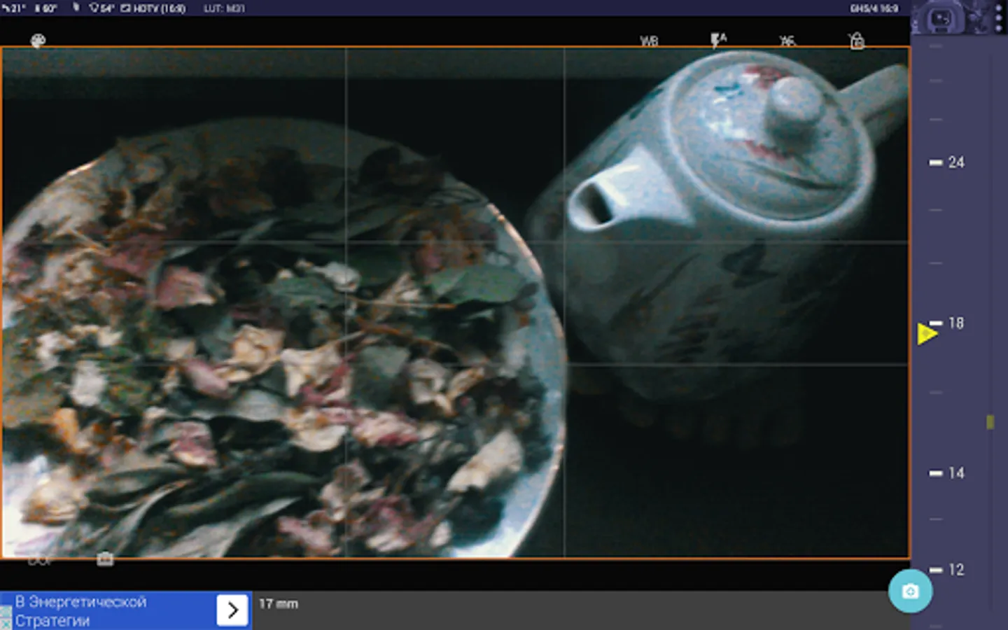The image size is (1008, 630).
Task: Click the '17 mm' focal length readout
Action: pos(279,603)
